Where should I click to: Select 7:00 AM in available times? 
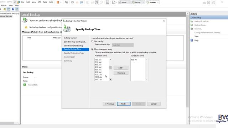point(98,60)
